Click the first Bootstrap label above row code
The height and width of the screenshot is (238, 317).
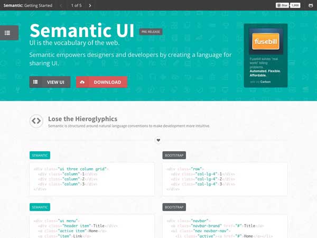174,155
